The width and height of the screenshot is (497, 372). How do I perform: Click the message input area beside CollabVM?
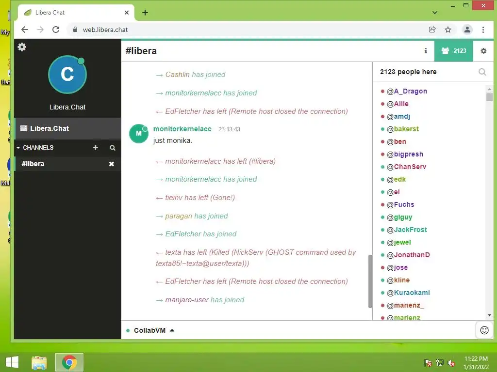click(x=325, y=330)
